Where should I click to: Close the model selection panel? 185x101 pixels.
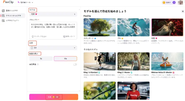(x=183, y=11)
